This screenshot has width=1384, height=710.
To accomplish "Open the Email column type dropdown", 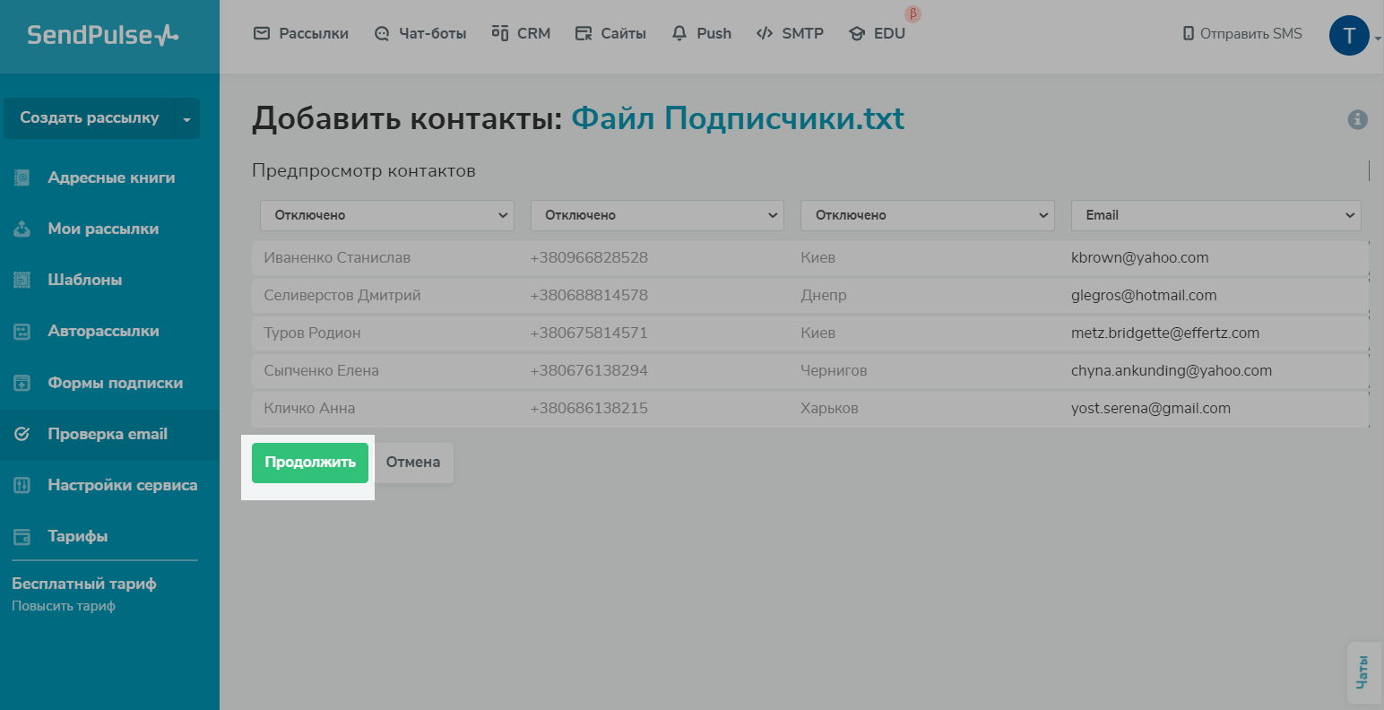I will [1215, 215].
